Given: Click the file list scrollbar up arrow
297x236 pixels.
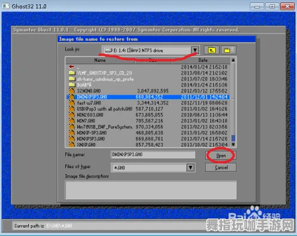Looking at the screenshot, I should pyautogui.click(x=233, y=60).
